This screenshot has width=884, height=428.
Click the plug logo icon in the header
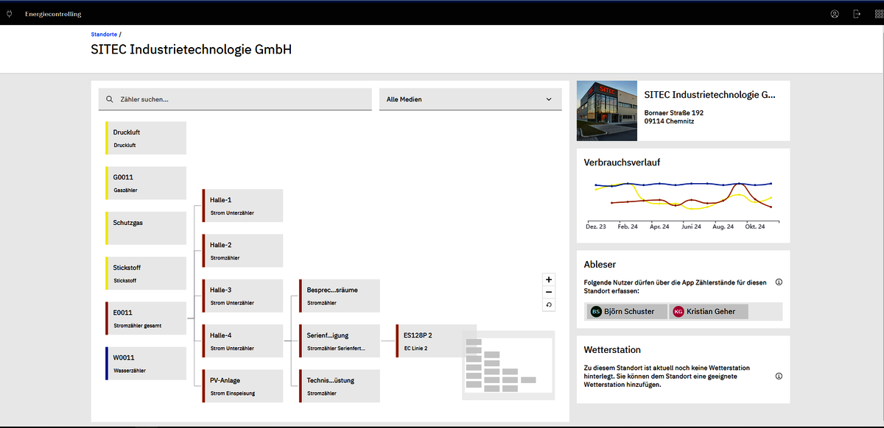[9, 14]
